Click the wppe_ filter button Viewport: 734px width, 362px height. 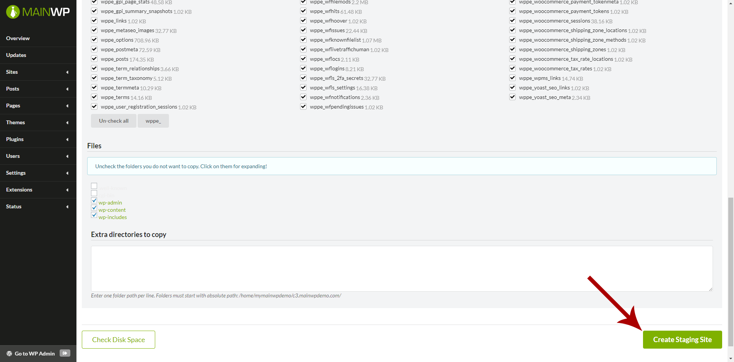(153, 120)
